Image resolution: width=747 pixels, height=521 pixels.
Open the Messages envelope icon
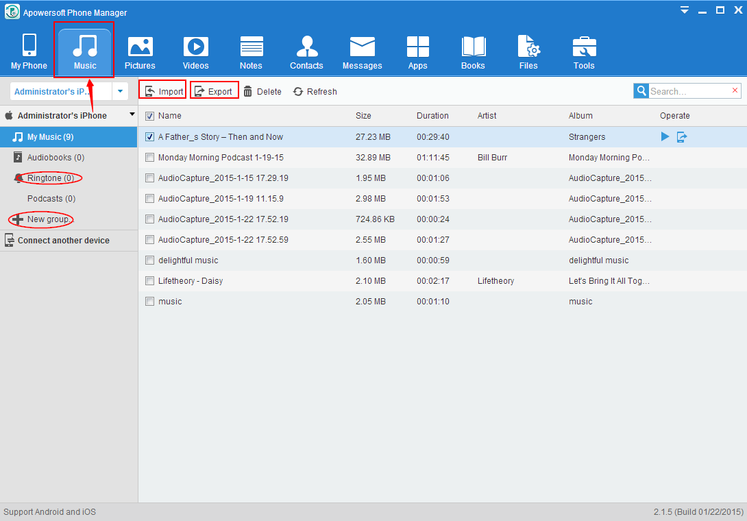click(362, 47)
